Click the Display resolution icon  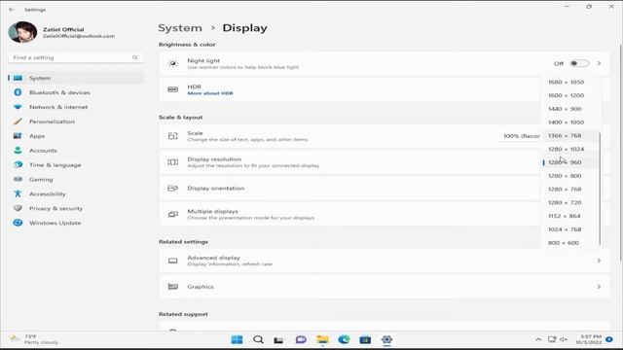tap(172, 162)
